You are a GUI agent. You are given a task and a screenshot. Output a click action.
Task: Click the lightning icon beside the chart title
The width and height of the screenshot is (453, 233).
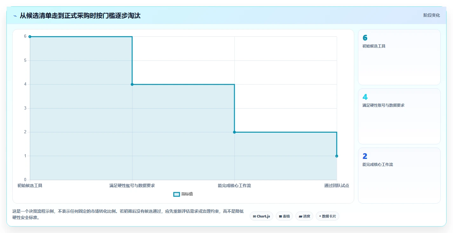pyautogui.click(x=15, y=16)
